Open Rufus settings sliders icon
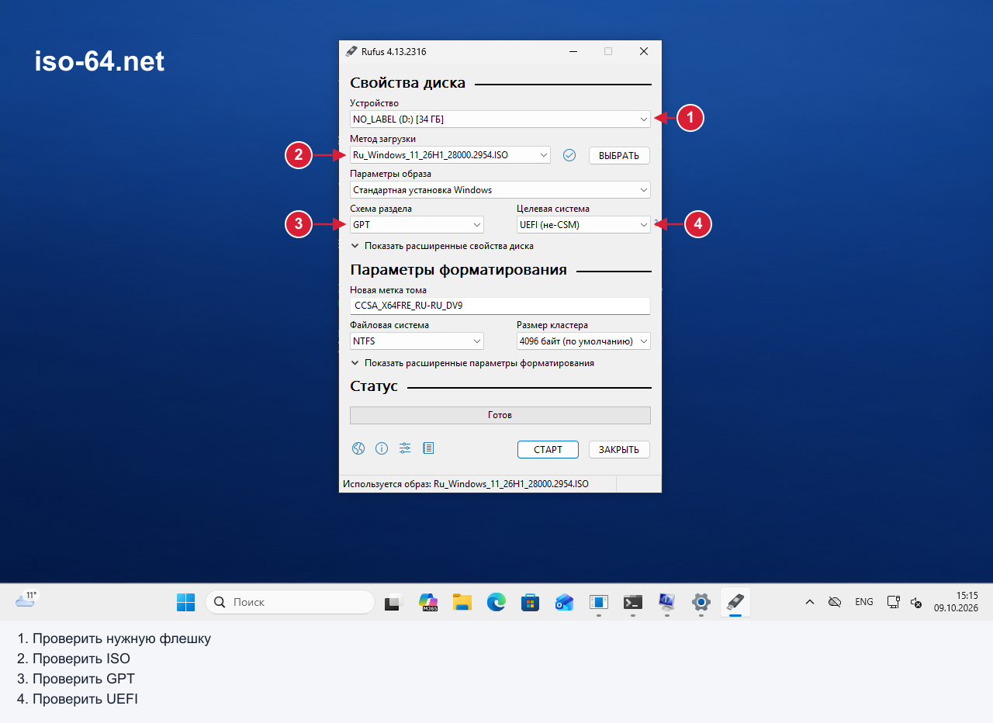The width and height of the screenshot is (993, 723). coord(405,448)
